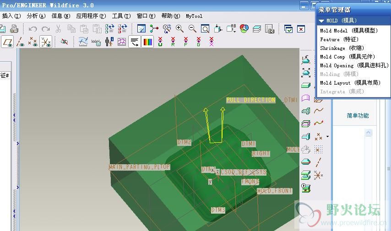This screenshot has width=391, height=231.
Task: Click the MAIN_PARTING_PLTOP datum label
Action: 139,167
